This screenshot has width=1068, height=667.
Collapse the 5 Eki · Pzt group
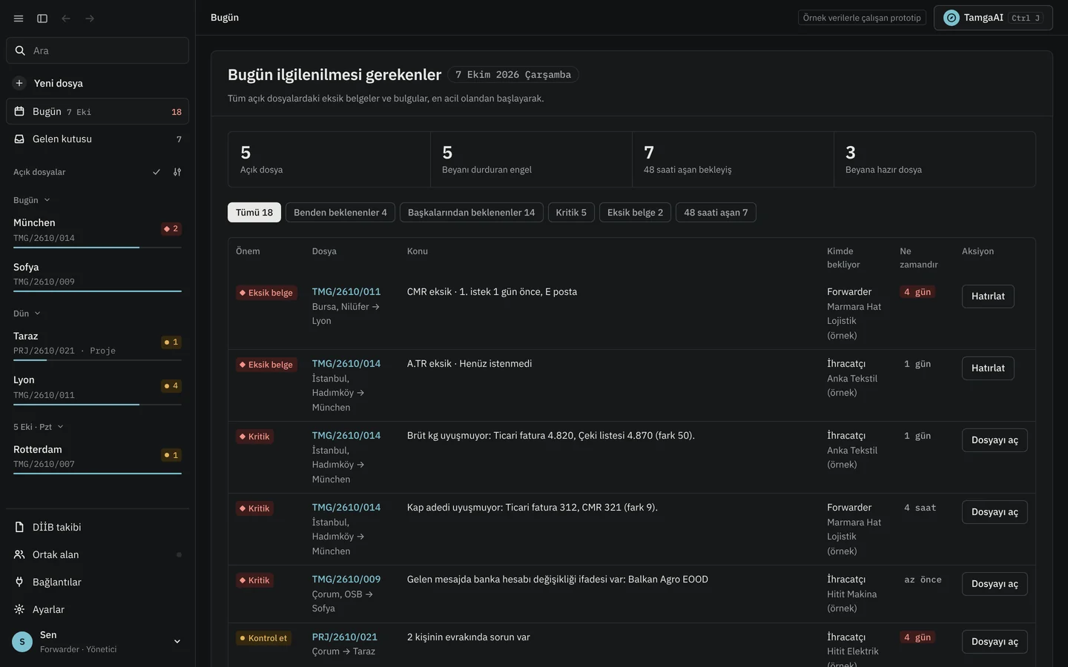(39, 427)
